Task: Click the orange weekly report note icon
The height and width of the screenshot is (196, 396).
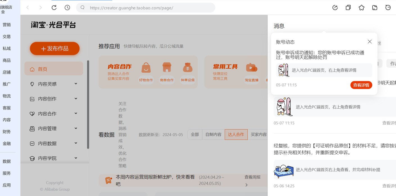Action: coord(108,180)
